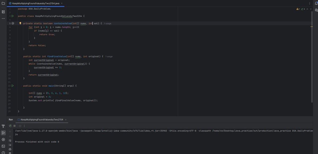318x154 pixels.
Task: Click console output value 24
Action: point(16,134)
